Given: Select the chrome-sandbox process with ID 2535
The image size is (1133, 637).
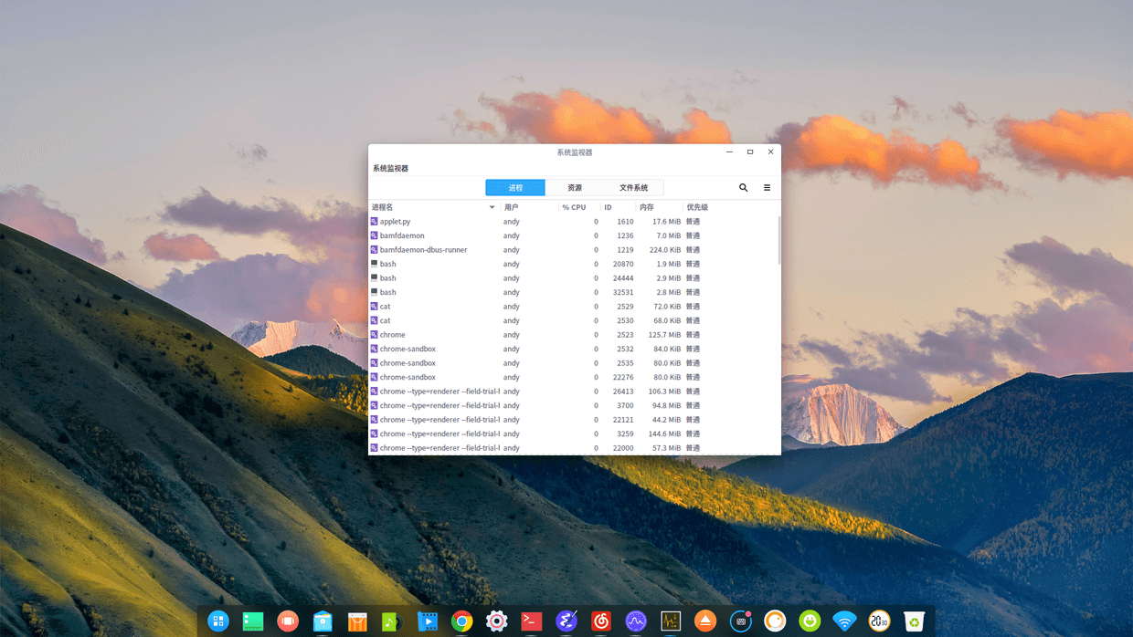Looking at the screenshot, I should (x=574, y=363).
